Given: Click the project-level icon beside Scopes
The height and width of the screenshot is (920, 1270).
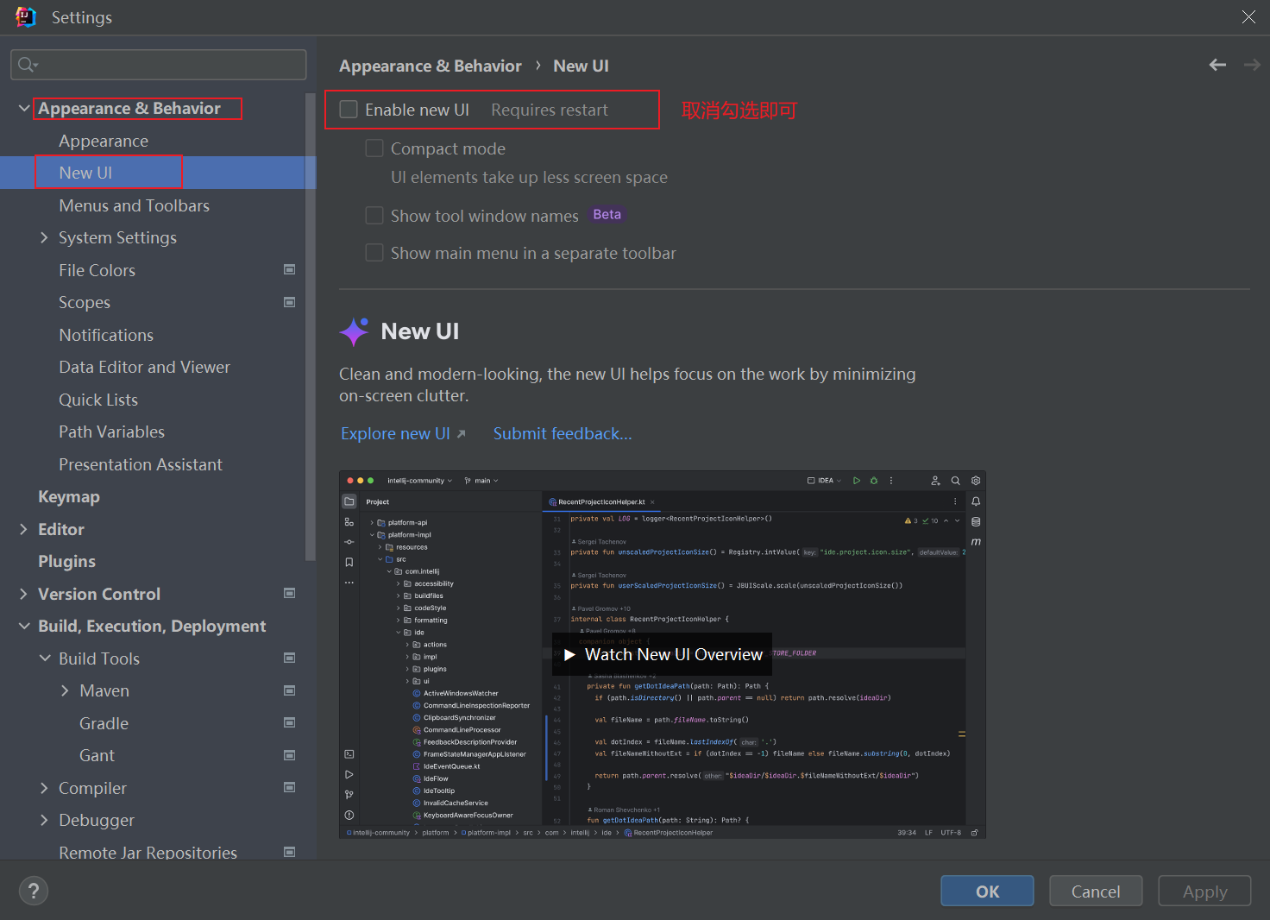Looking at the screenshot, I should coord(290,302).
